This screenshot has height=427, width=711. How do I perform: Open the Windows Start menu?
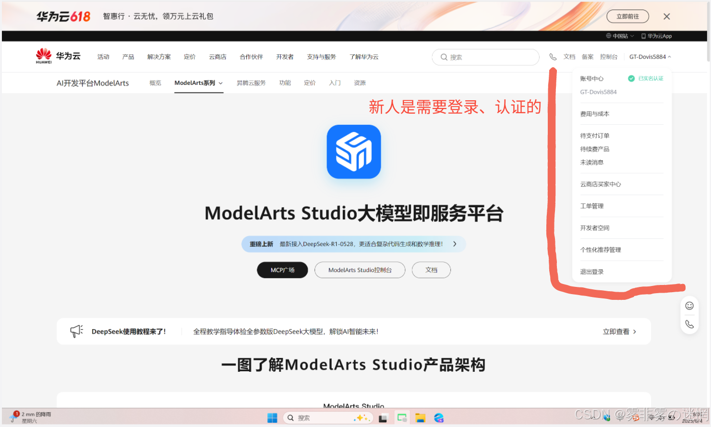point(272,418)
